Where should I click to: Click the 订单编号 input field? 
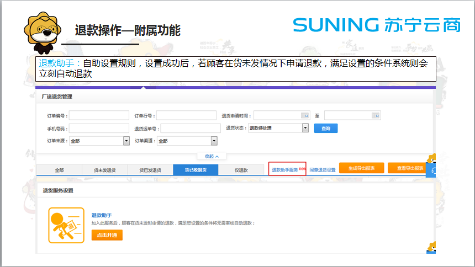99,115
